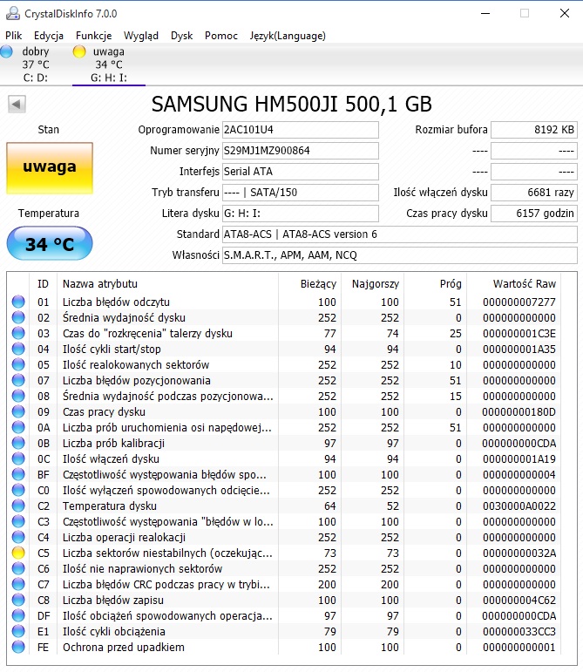Click blue status dot for Ochrona przed upadkiem
Screen dimensions: 583x672
[18, 647]
